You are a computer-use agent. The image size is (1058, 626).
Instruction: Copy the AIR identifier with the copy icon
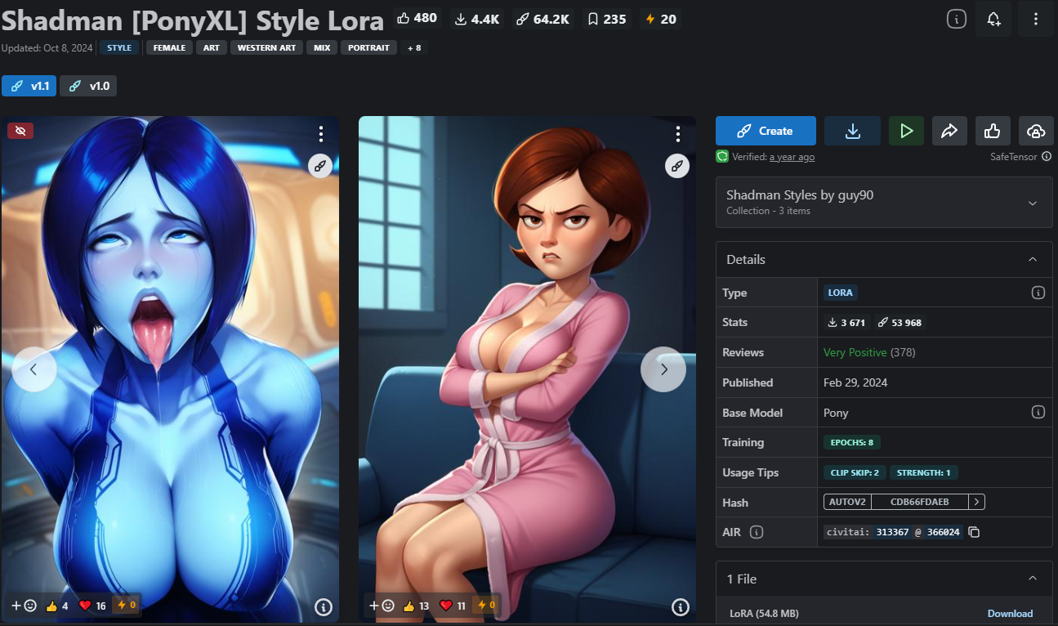click(x=974, y=532)
